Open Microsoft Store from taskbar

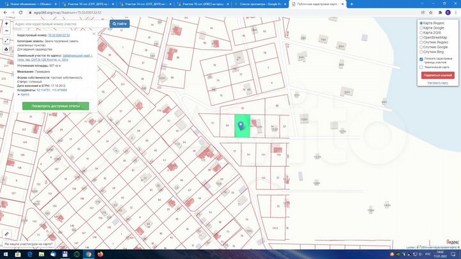[18, 255]
